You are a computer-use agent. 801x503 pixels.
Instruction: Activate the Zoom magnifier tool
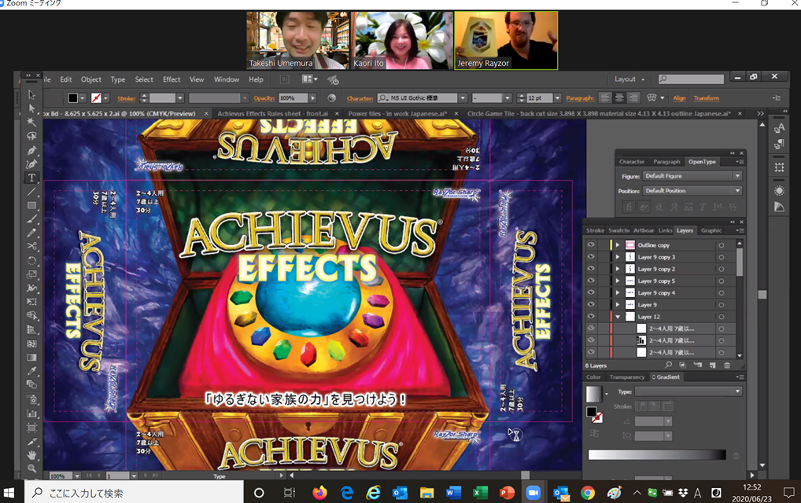coord(31,468)
